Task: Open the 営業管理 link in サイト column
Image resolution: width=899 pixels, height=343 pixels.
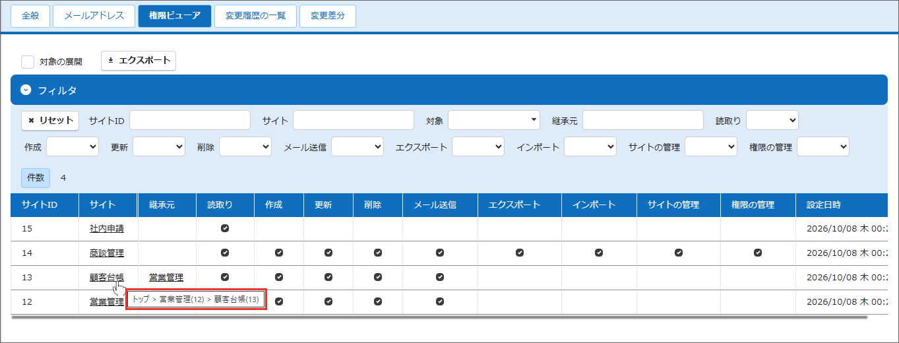Action: click(107, 302)
